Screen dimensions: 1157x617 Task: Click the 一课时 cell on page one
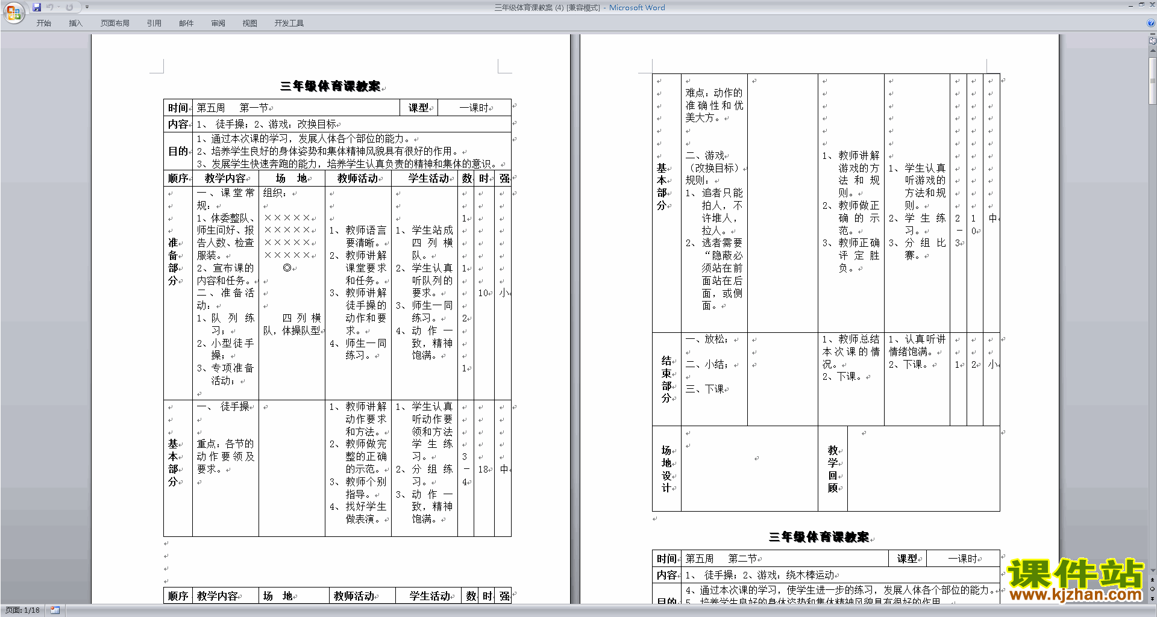[474, 108]
